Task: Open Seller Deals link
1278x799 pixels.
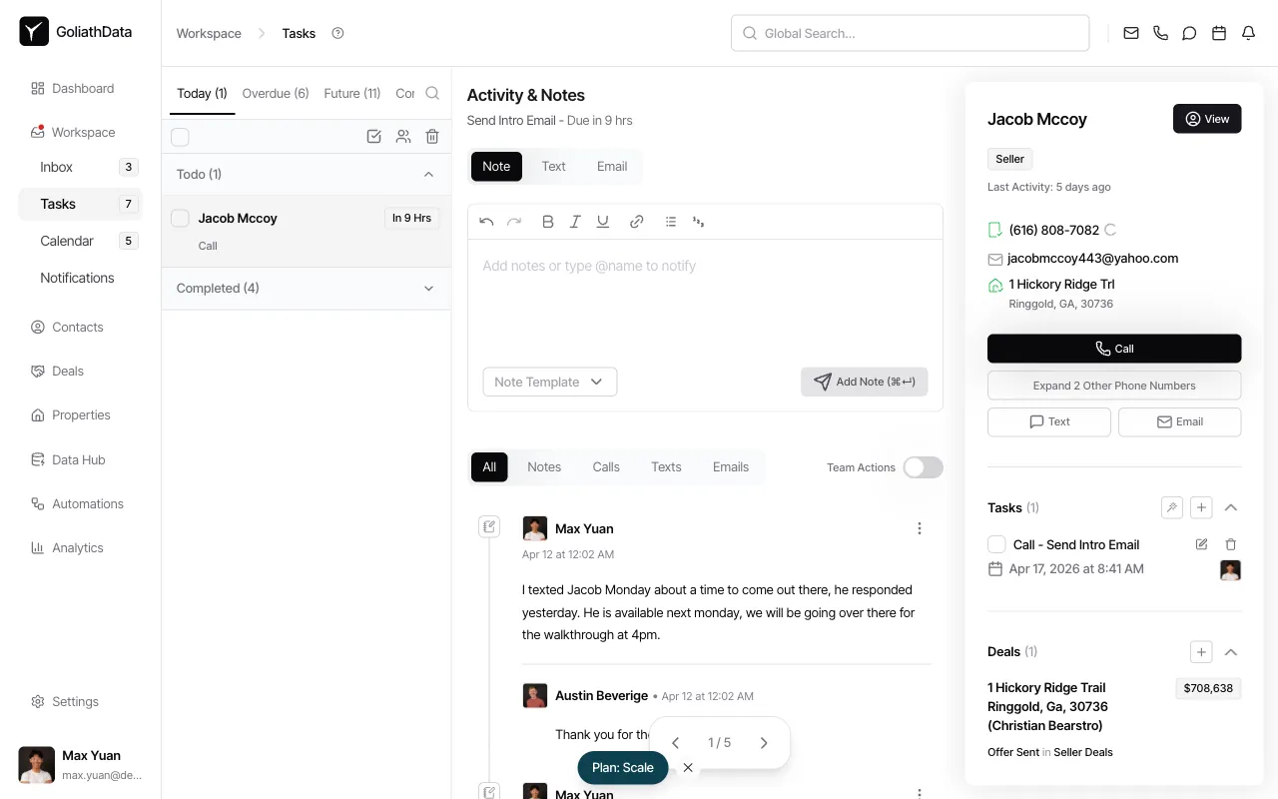Action: pyautogui.click(x=1083, y=752)
